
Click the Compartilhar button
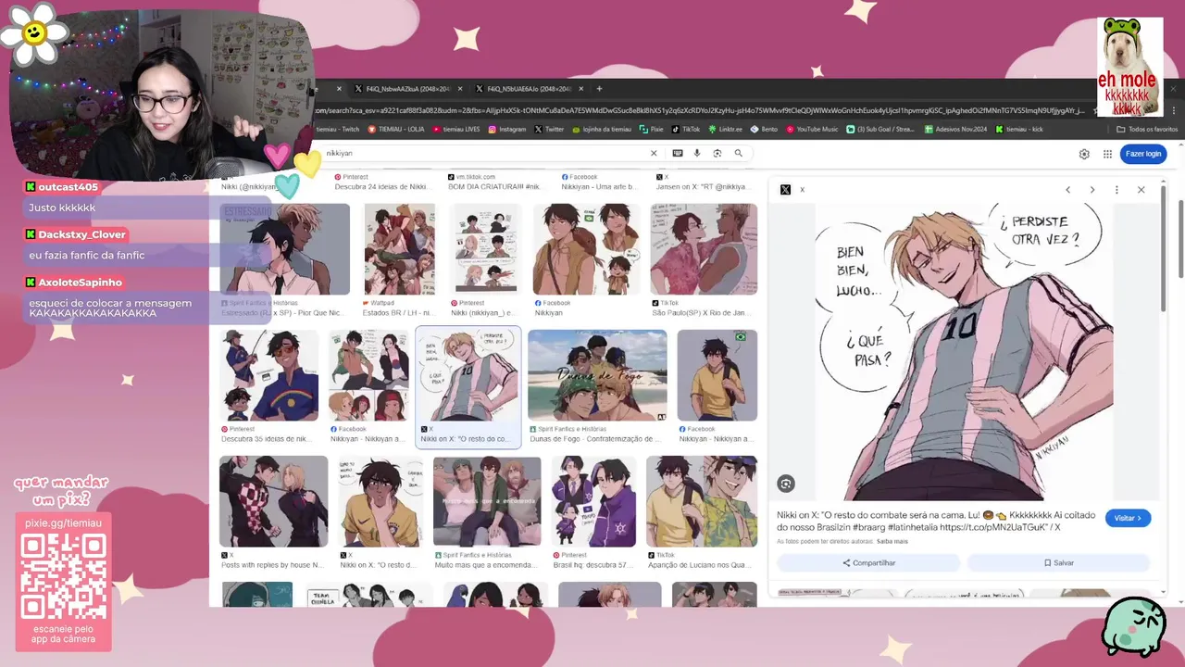pyautogui.click(x=868, y=562)
